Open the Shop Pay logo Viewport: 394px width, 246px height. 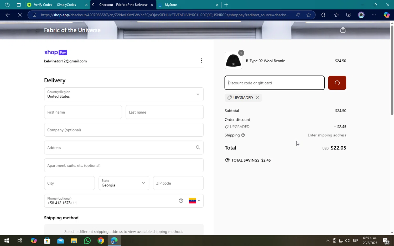coord(56,52)
